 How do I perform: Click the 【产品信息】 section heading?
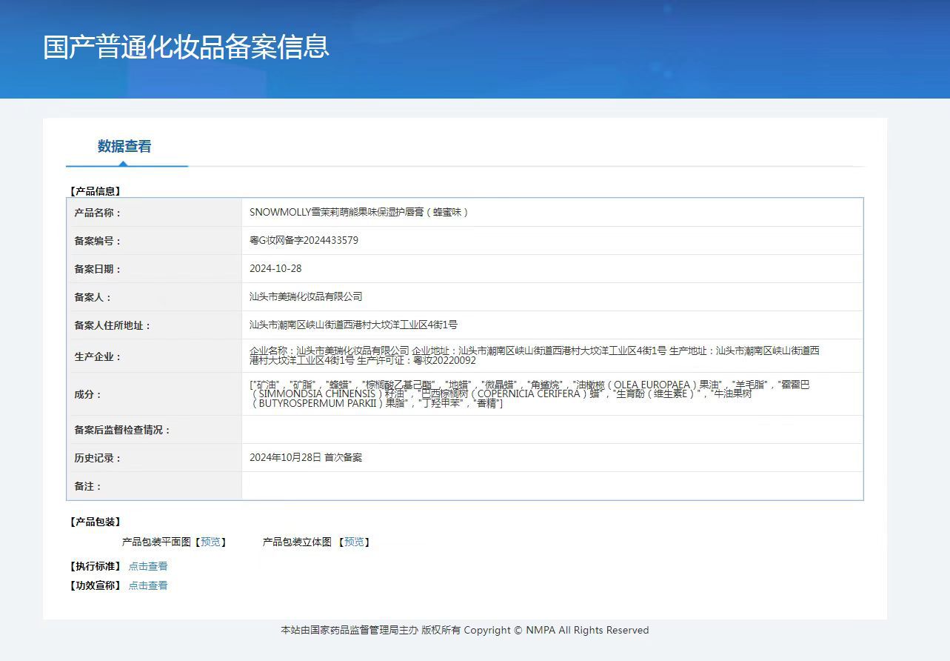coord(95,191)
